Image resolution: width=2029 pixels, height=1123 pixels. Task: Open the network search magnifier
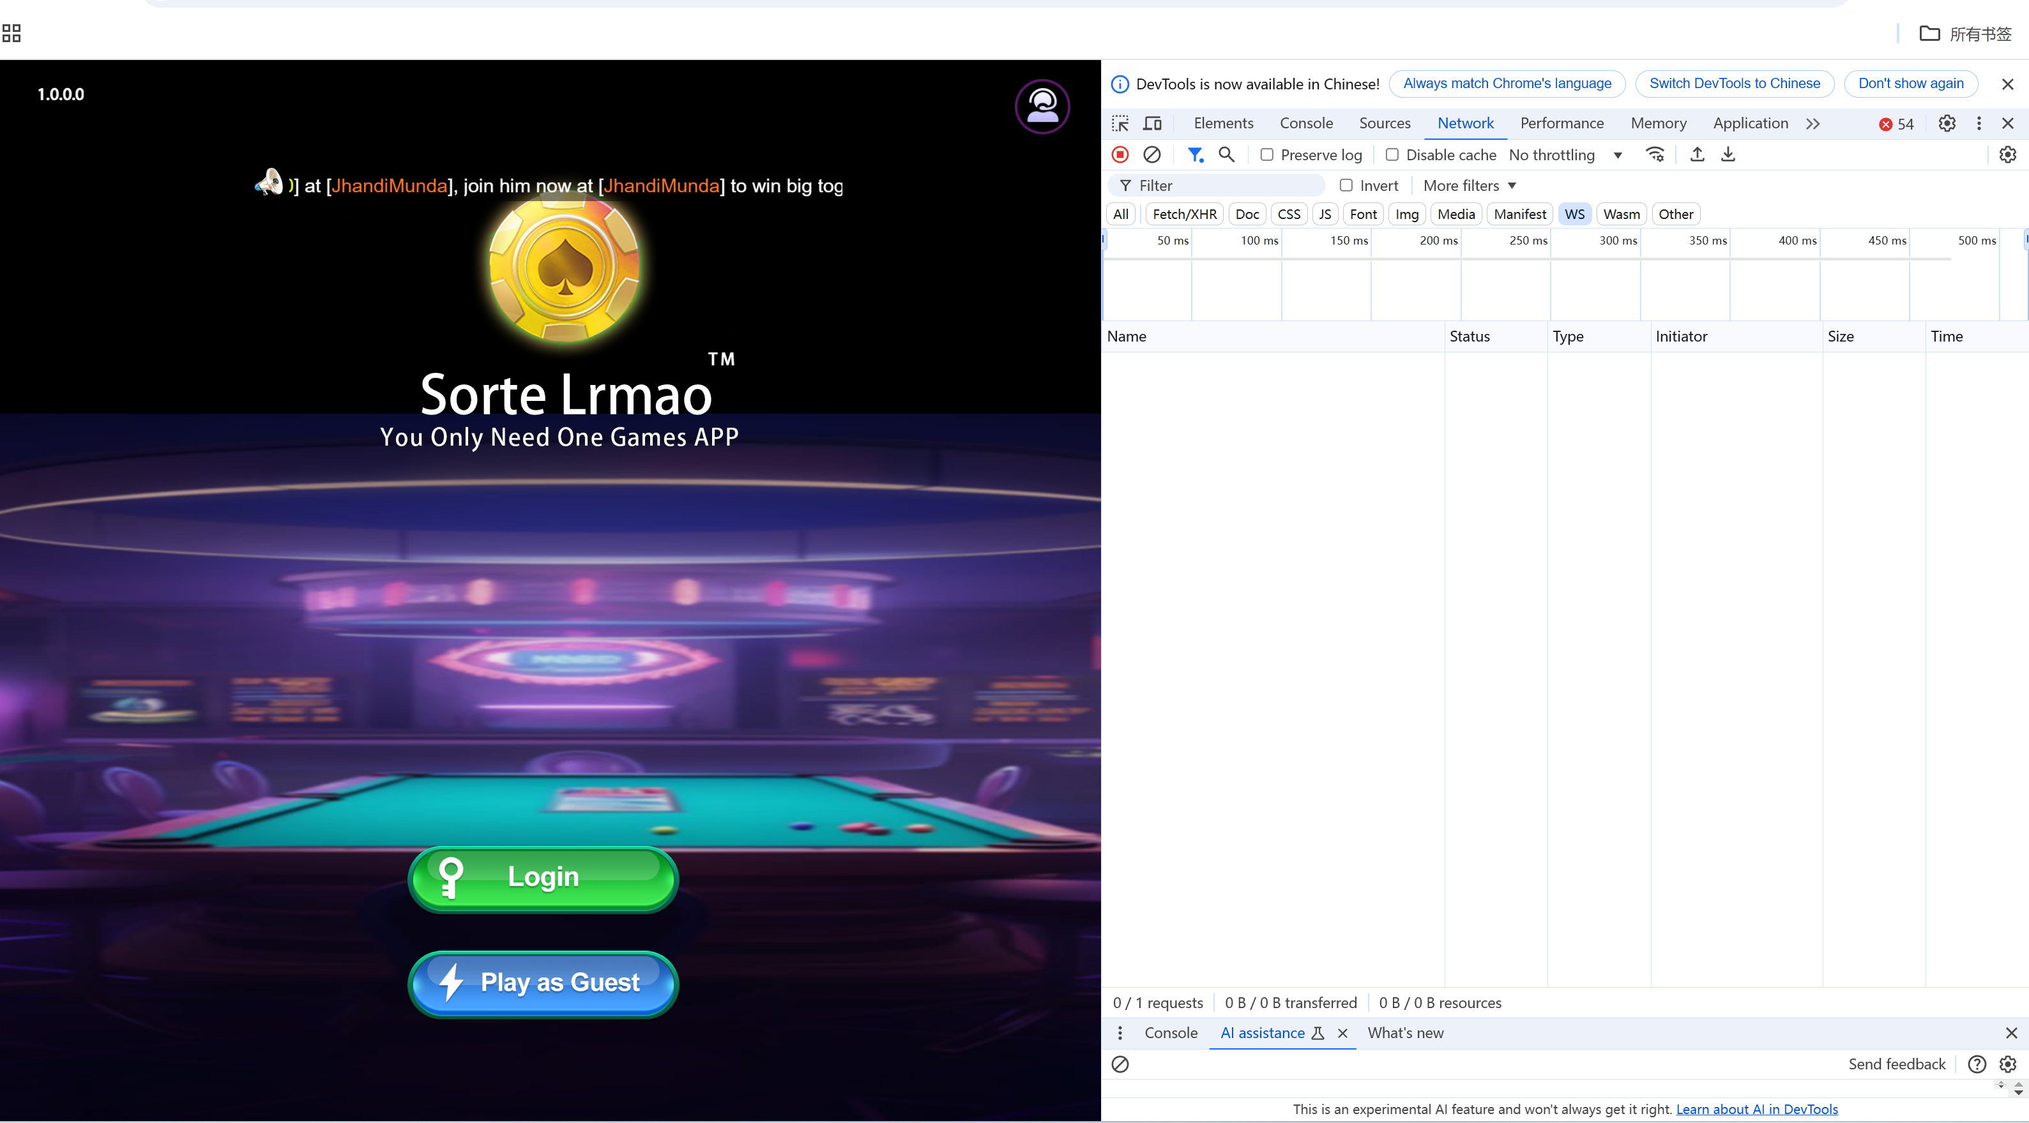tap(1226, 155)
